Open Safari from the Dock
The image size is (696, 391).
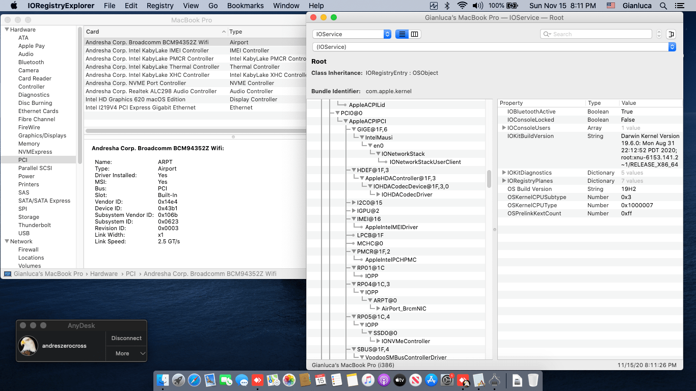[194, 380]
